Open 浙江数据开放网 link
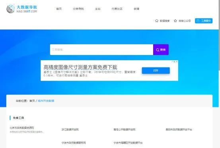The image size is (220, 148). coord(70,129)
